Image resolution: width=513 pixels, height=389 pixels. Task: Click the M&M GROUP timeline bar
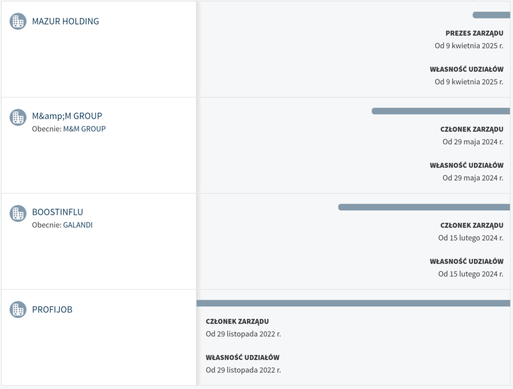click(x=441, y=111)
